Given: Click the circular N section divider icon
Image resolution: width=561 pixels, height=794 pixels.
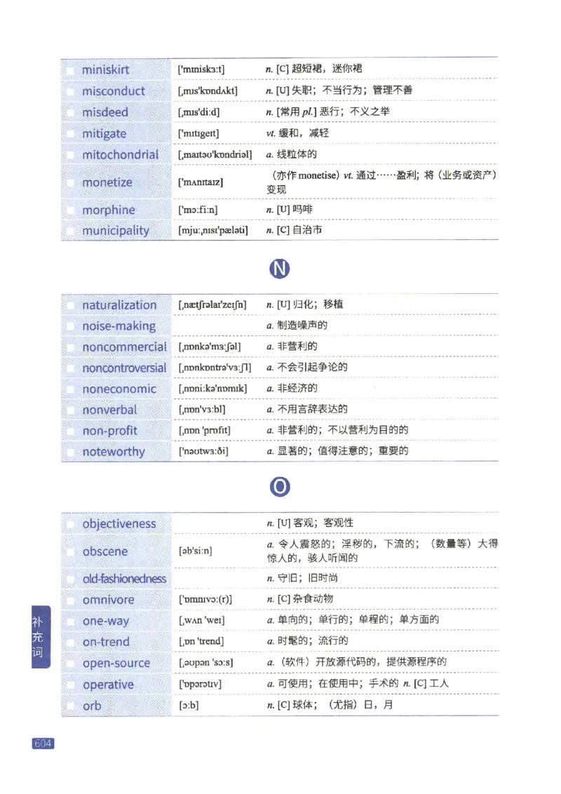Looking at the screenshot, I should click(280, 268).
